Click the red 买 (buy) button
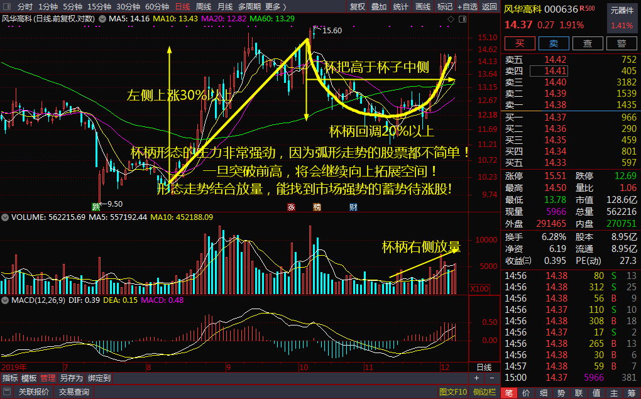Image resolution: width=641 pixels, height=399 pixels. 519,43
